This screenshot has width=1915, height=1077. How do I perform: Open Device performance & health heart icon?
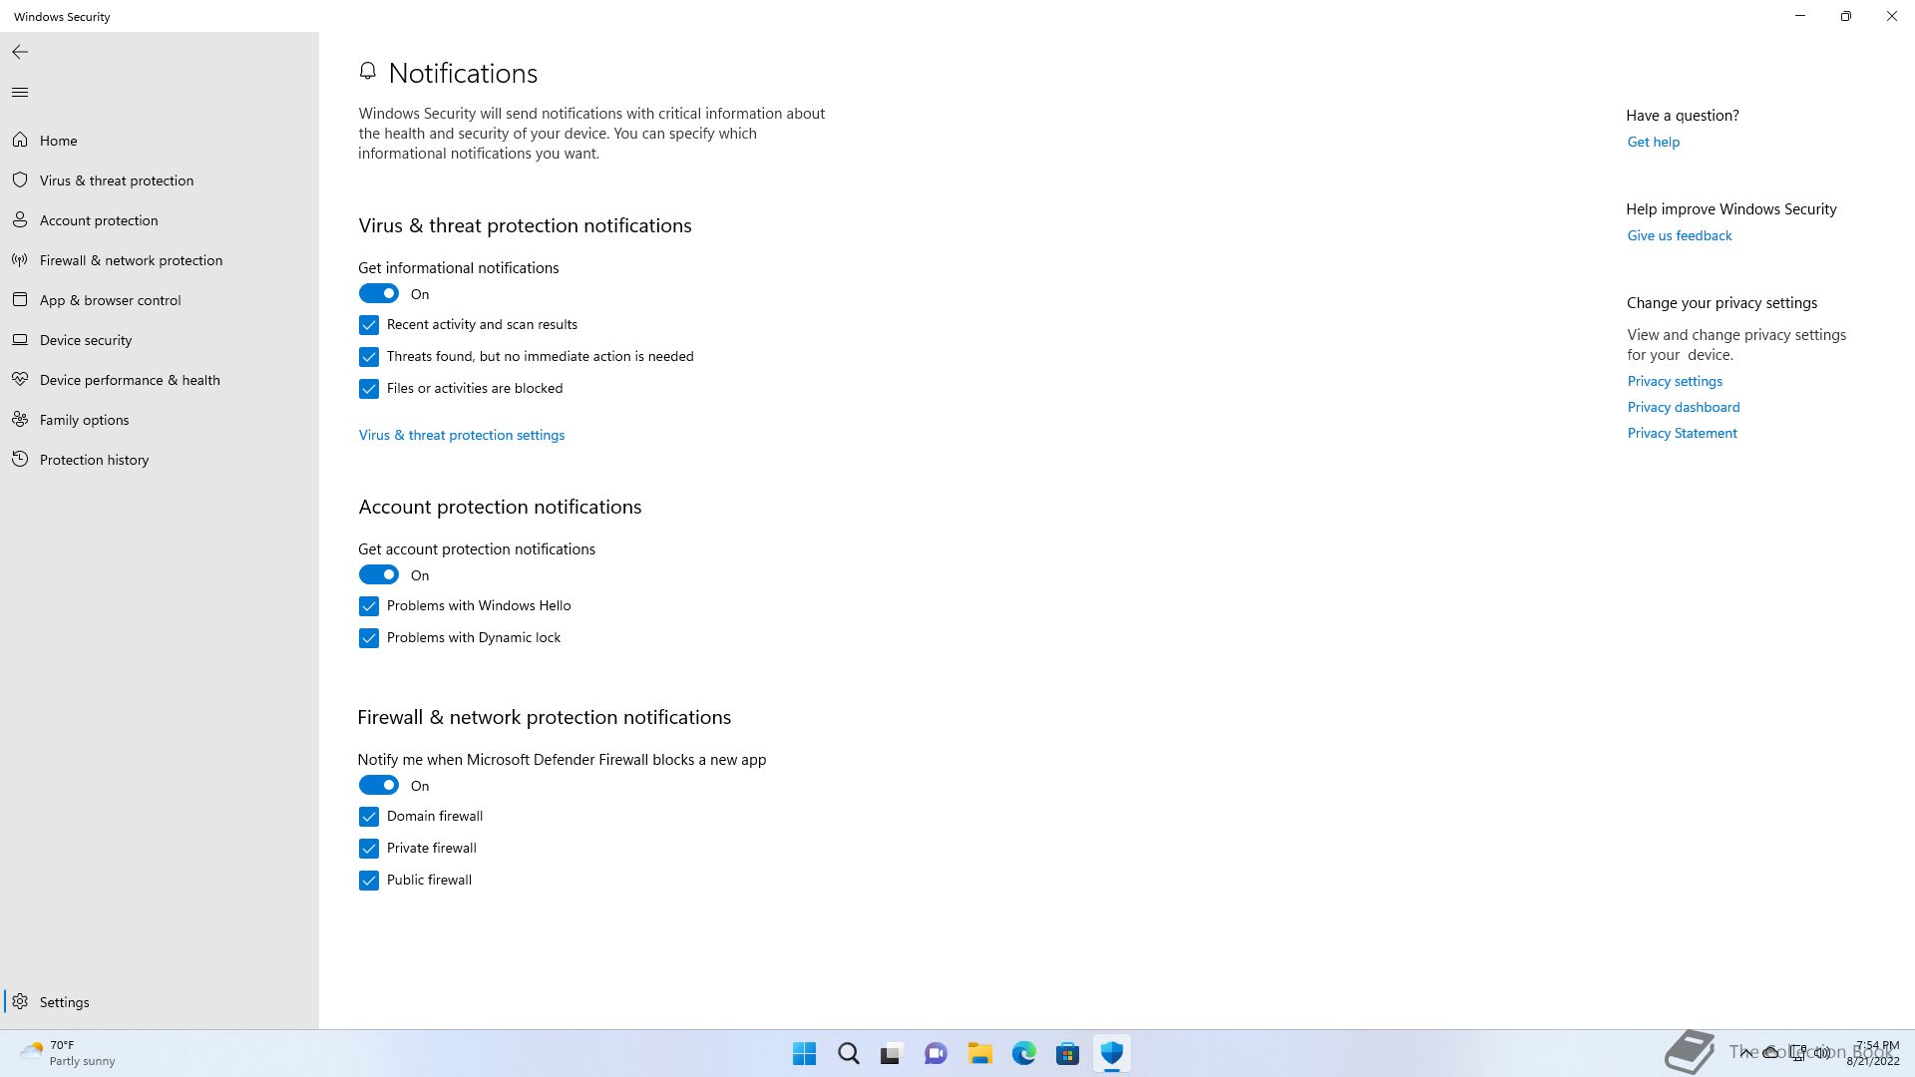click(20, 380)
